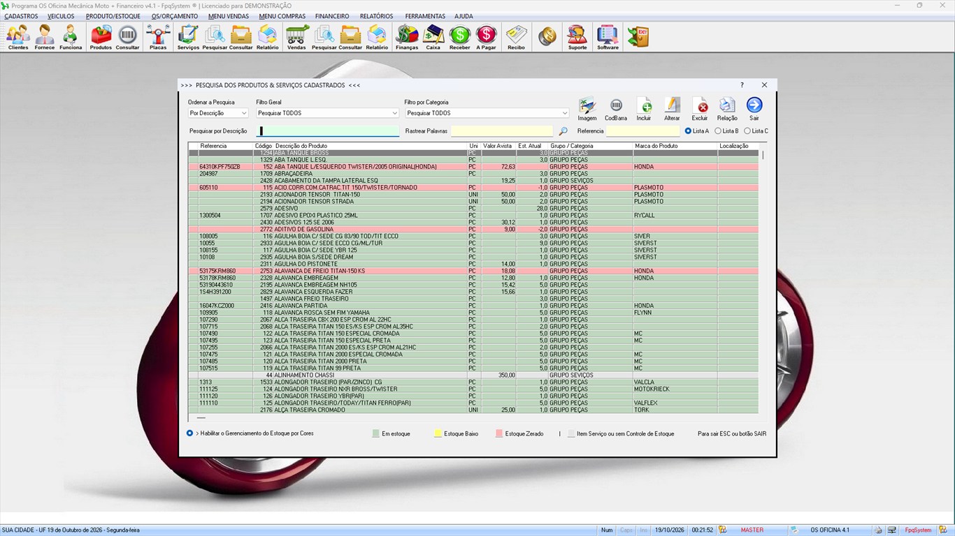Open the Suporte toolbar icon
Viewport: 955px width, 536px height.
click(577, 37)
